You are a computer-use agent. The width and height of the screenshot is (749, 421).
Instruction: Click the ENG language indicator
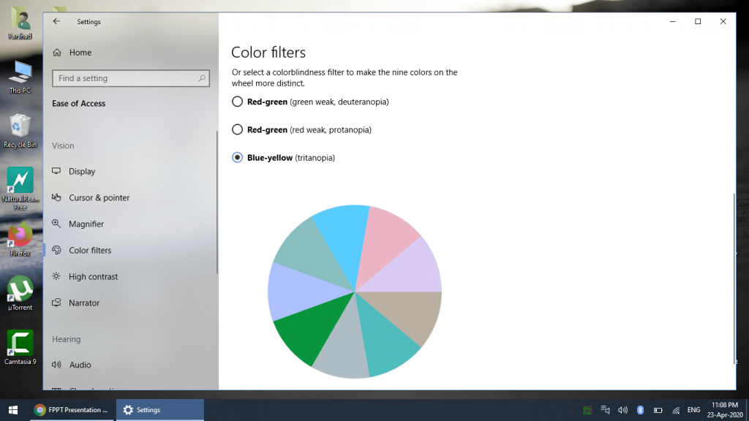(x=693, y=410)
